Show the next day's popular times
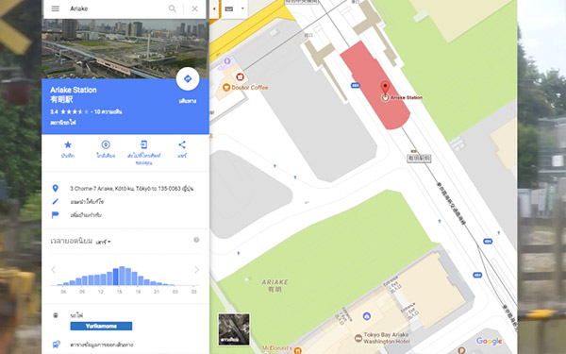This screenshot has width=566, height=354. tap(197, 269)
